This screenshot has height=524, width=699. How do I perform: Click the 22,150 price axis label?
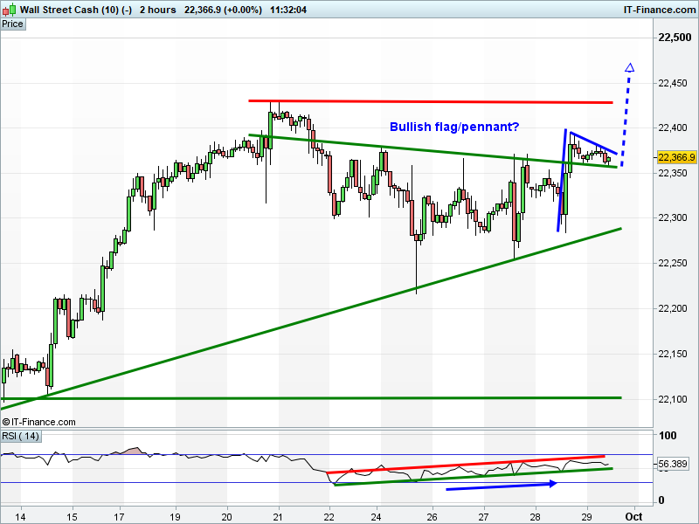point(672,354)
